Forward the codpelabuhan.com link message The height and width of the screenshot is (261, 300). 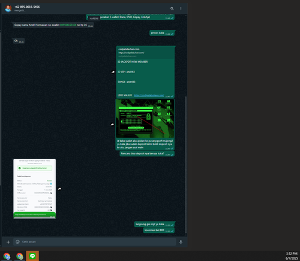[113, 72]
